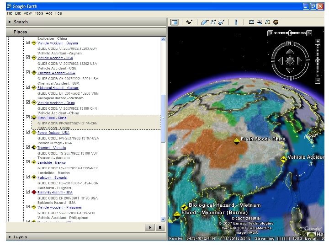Toggle the Tsunami - Vanuatu checkbox
Image resolution: width=329 pixels, height=247 pixels.
tap(28, 147)
